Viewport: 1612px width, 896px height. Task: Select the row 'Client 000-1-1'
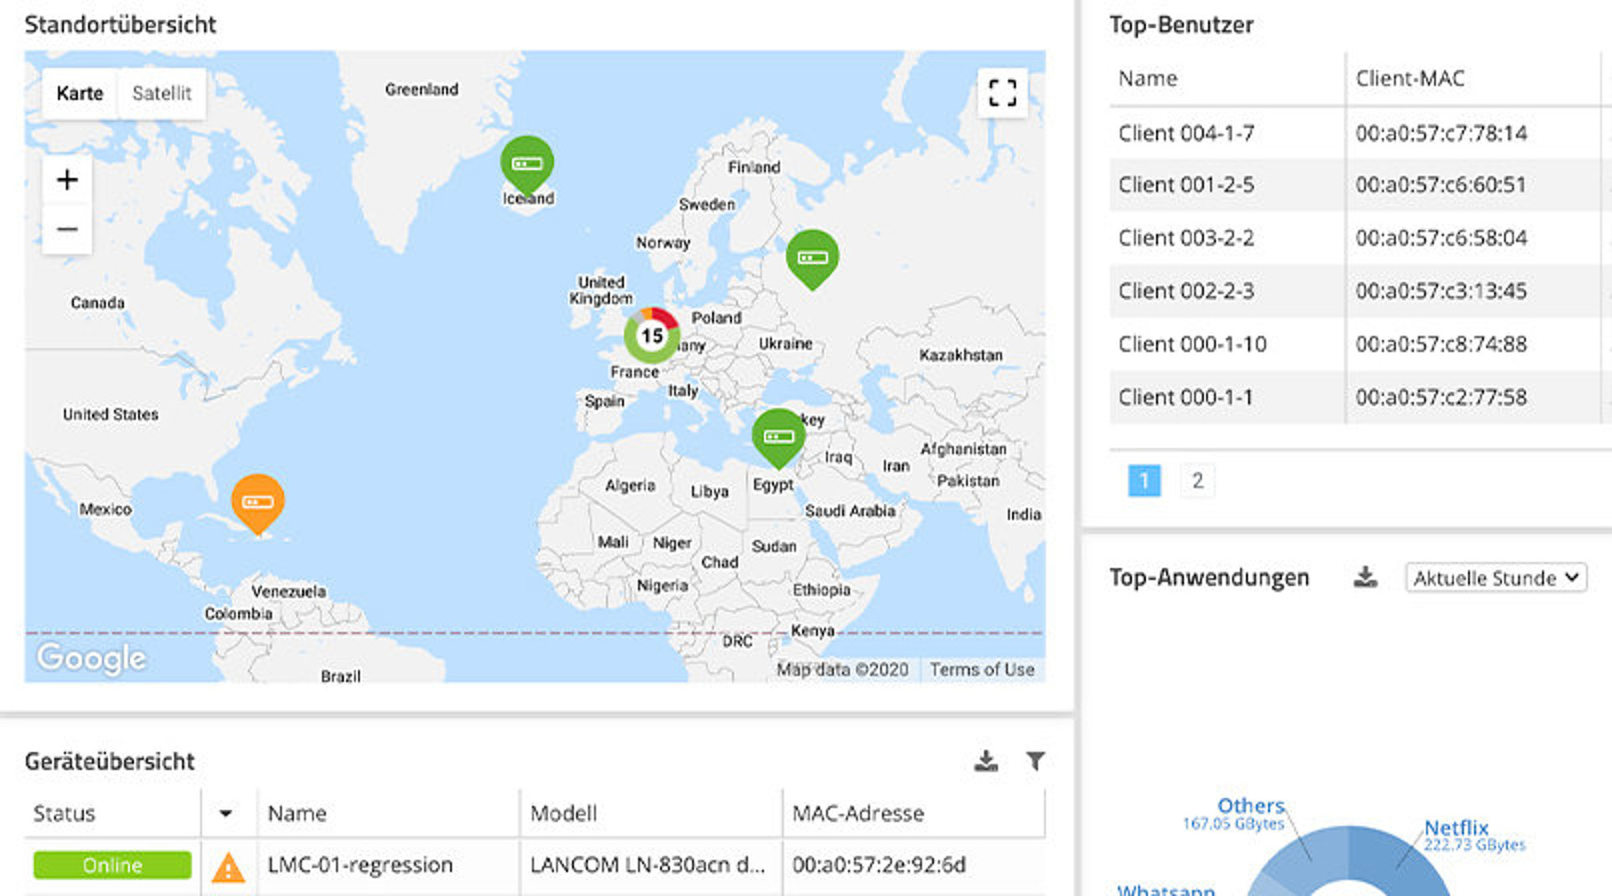(1360, 396)
